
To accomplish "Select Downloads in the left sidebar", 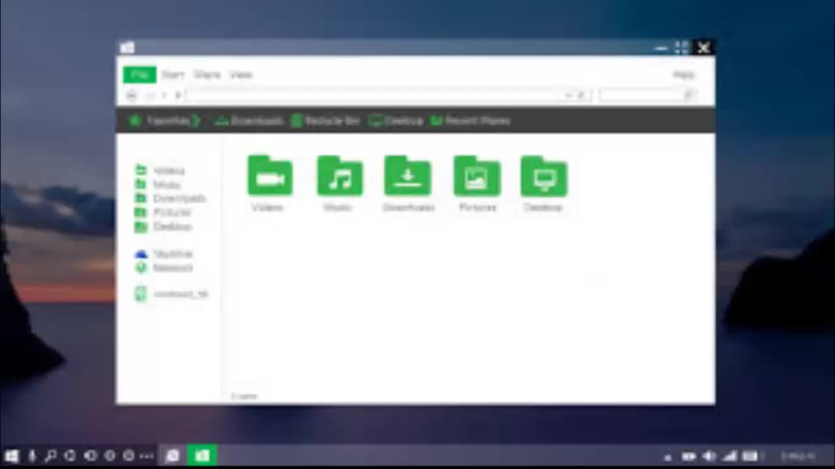I will coord(179,198).
